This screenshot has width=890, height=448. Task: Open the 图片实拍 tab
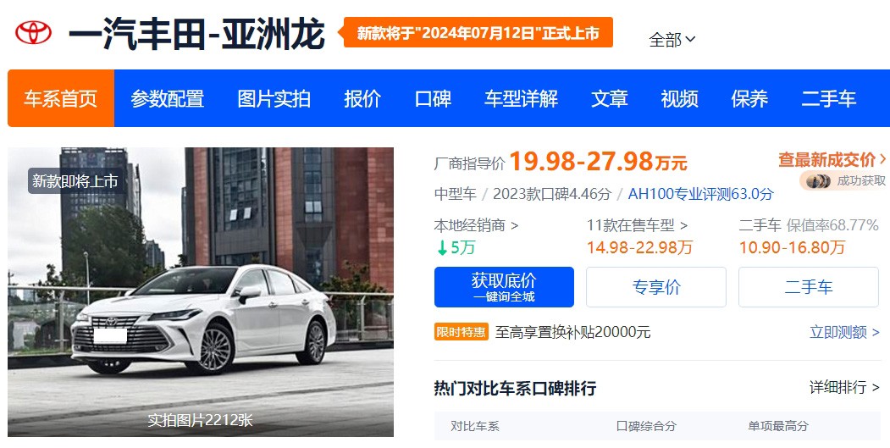[x=274, y=99]
